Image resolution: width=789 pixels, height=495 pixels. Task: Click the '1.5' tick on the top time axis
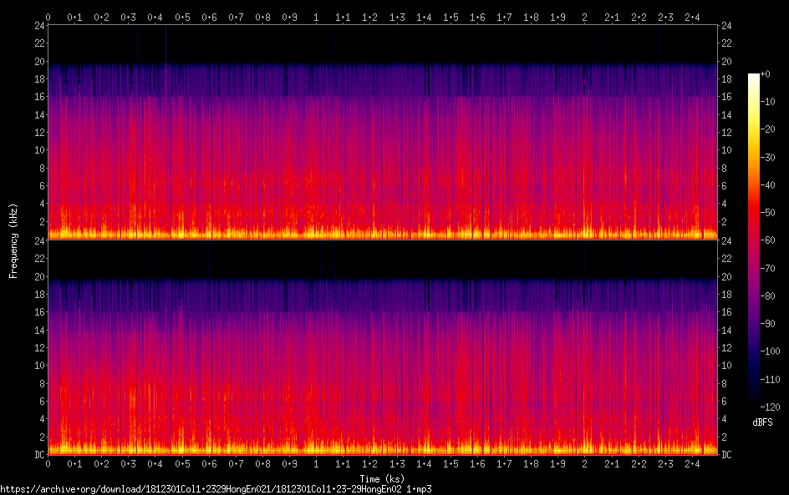pos(450,18)
